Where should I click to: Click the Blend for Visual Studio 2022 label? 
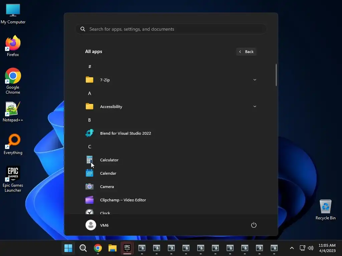click(x=126, y=133)
